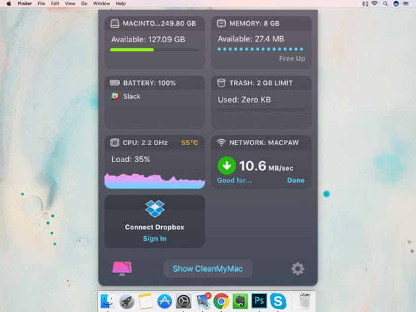Click the Macintosh disk usage bar
416x312 pixels.
point(155,49)
